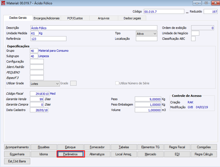The image size is (220, 167).
Task: Click the Estoque button
Action: click(x=70, y=147)
